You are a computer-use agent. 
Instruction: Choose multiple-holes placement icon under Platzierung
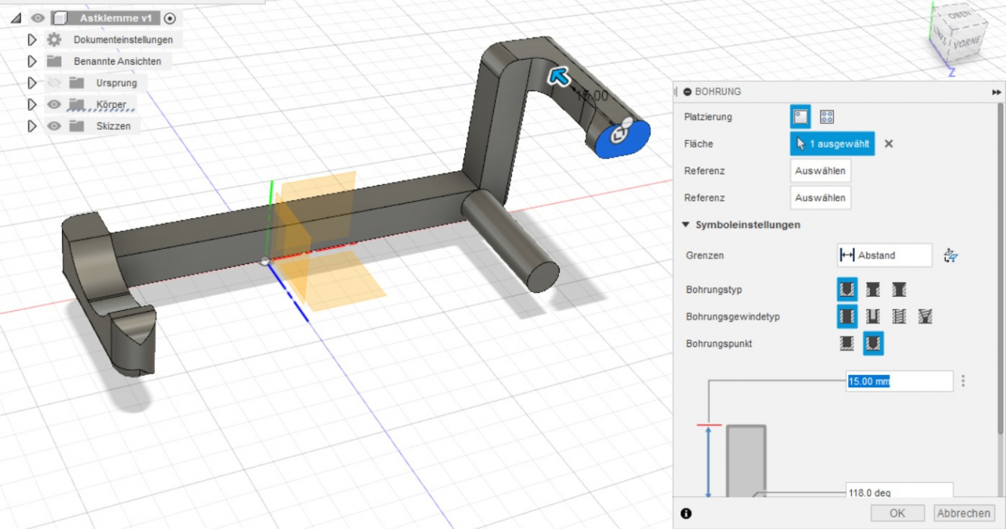click(x=827, y=117)
